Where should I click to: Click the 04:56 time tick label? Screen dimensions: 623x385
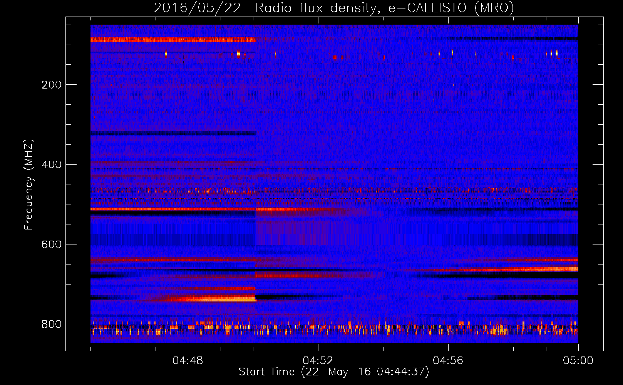[x=448, y=361]
